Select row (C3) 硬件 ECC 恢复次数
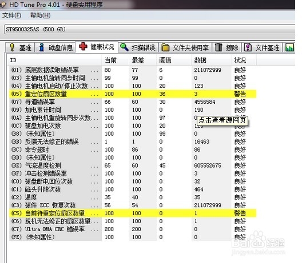Screen dimensions: 302x263 coord(133,205)
